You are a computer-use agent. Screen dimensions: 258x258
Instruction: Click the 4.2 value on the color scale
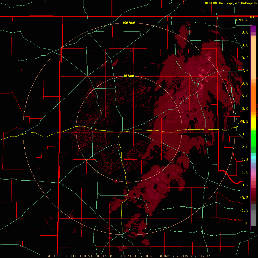coord(245,122)
